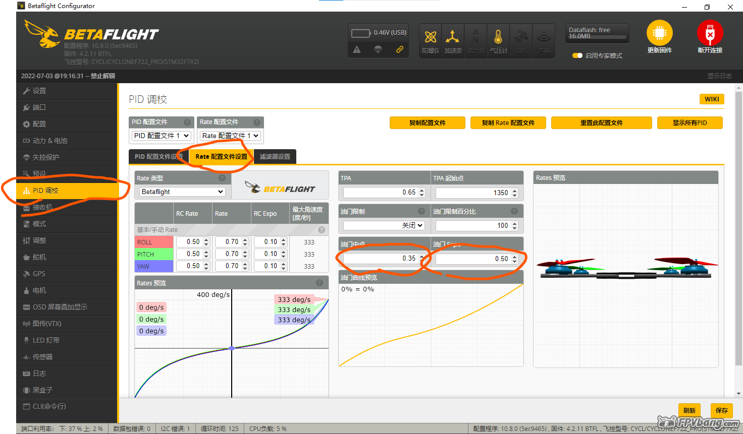Open 端口 ports page in sidebar
This screenshot has height=434, width=743.
67,107
